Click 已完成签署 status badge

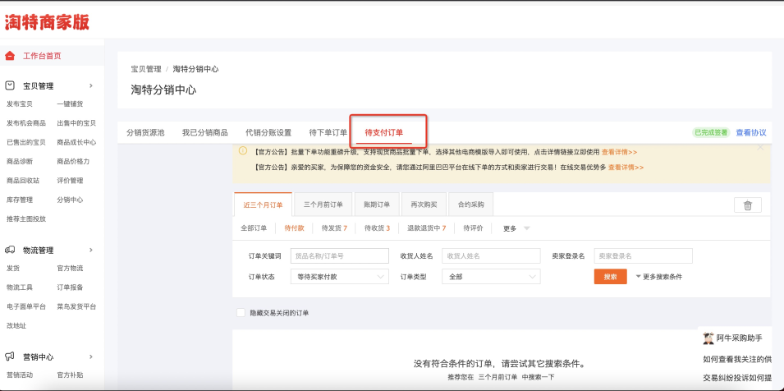point(710,132)
